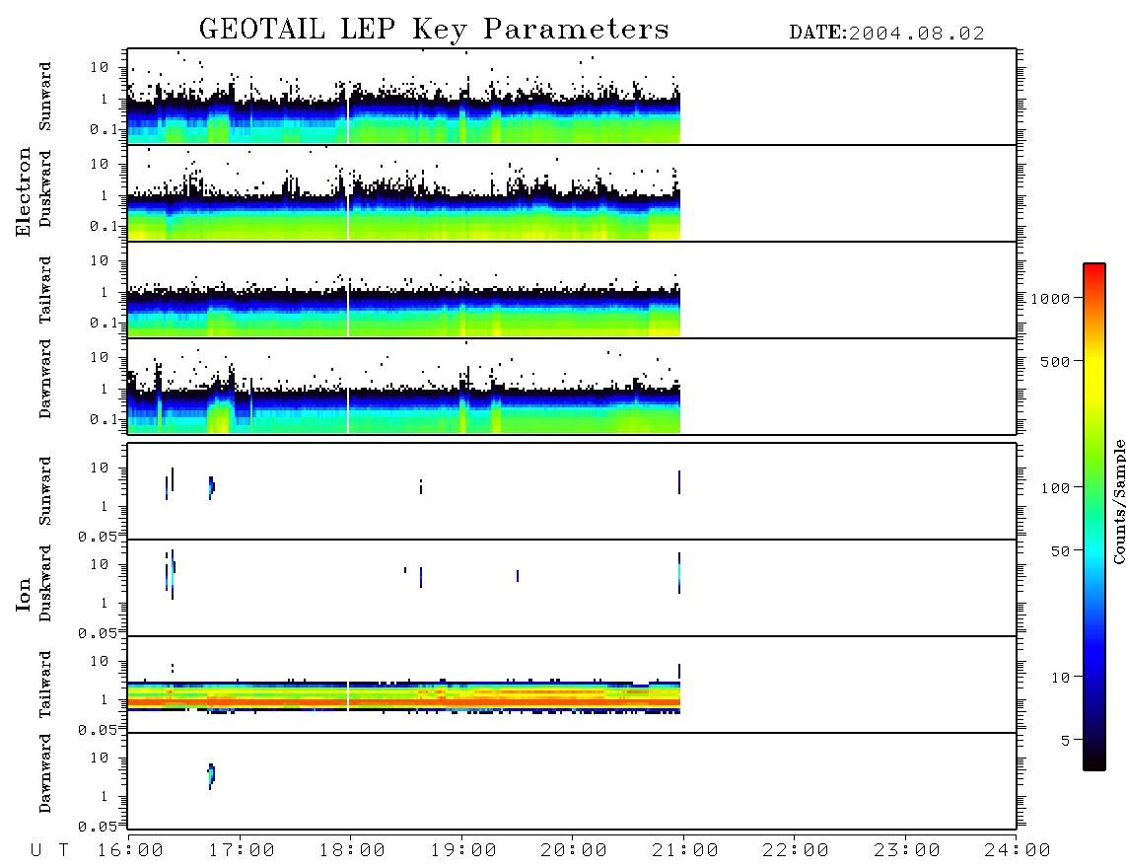The width and height of the screenshot is (1126, 868).
Task: Click the 50 colorbar tick value
Action: 1060,551
